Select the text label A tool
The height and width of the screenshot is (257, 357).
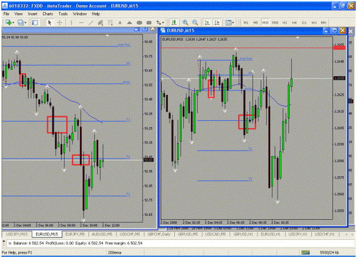click(120, 22)
